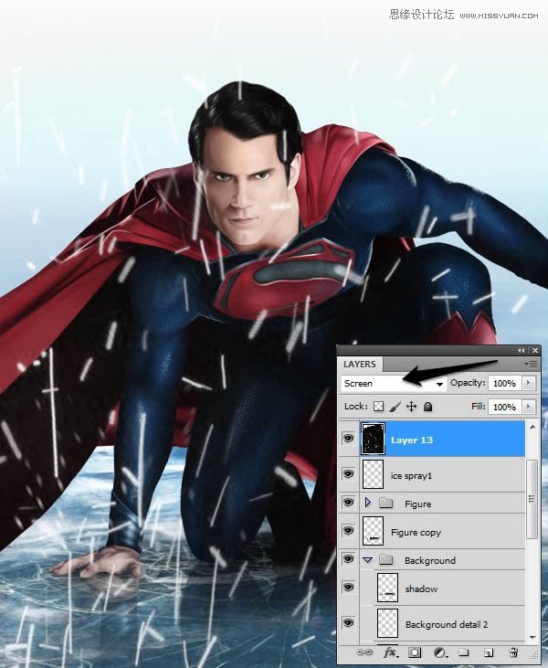Lock all with the padlock icon

tap(428, 407)
